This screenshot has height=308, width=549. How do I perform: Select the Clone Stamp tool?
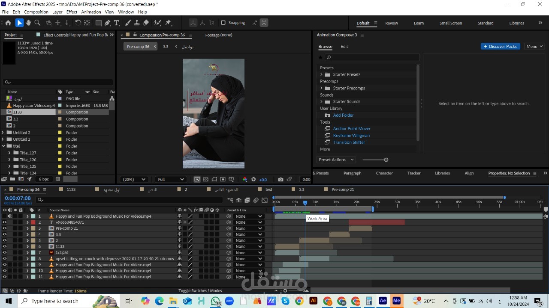[x=137, y=23]
